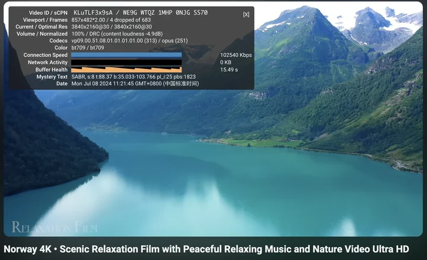Close the stats for nerds panel
The image size is (427, 260).
(x=246, y=14)
